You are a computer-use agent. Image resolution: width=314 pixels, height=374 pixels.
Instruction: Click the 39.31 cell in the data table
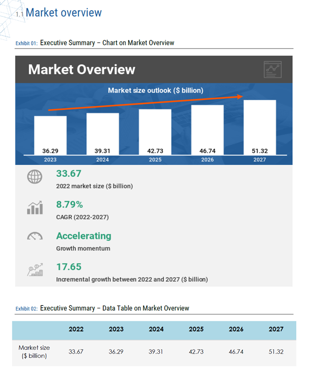coord(156,352)
